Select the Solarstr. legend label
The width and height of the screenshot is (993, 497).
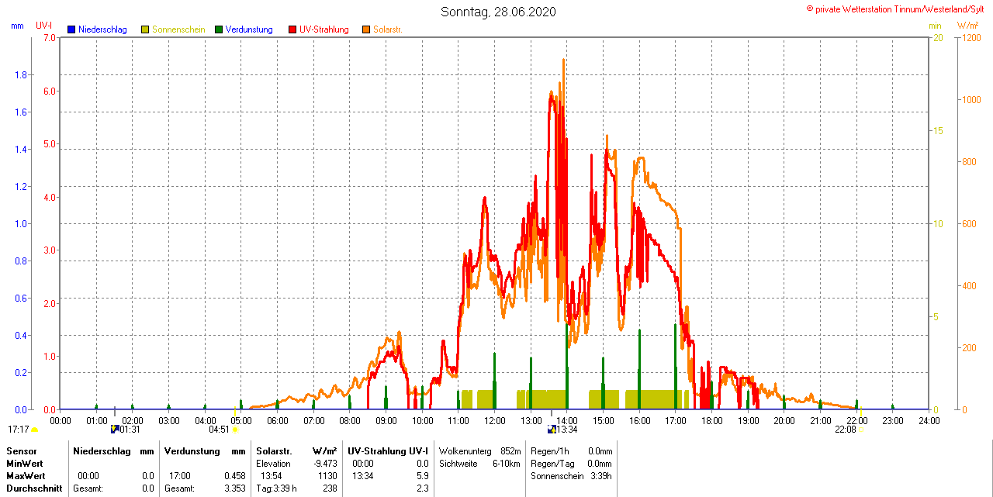pyautogui.click(x=388, y=29)
